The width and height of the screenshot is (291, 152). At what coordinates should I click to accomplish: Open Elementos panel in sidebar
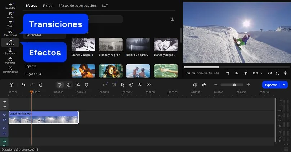tap(10, 51)
